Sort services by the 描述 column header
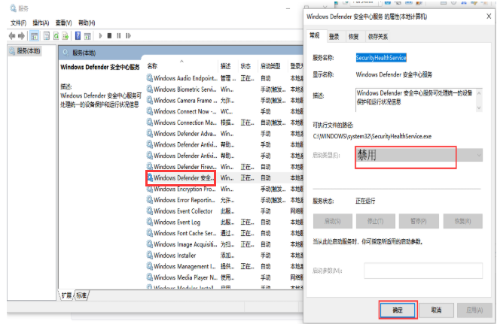The image size is (497, 324). click(227, 66)
